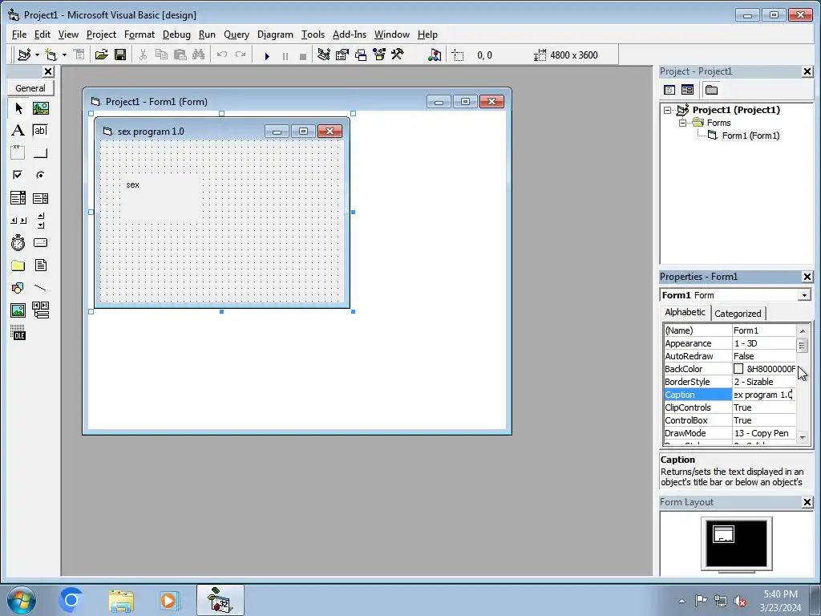This screenshot has height=616, width=821.
Task: Select the PictureBox control tool
Action: coord(40,108)
